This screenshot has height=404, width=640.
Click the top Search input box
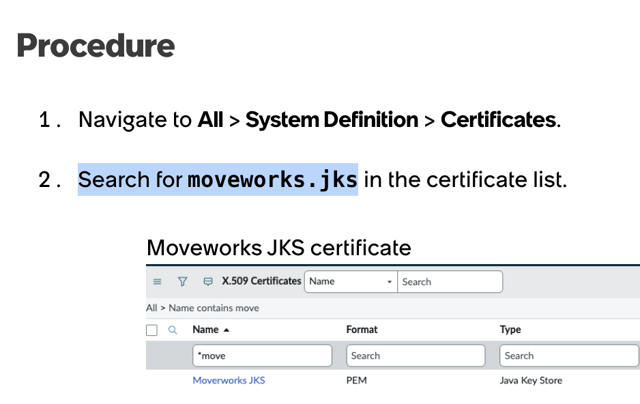click(450, 282)
